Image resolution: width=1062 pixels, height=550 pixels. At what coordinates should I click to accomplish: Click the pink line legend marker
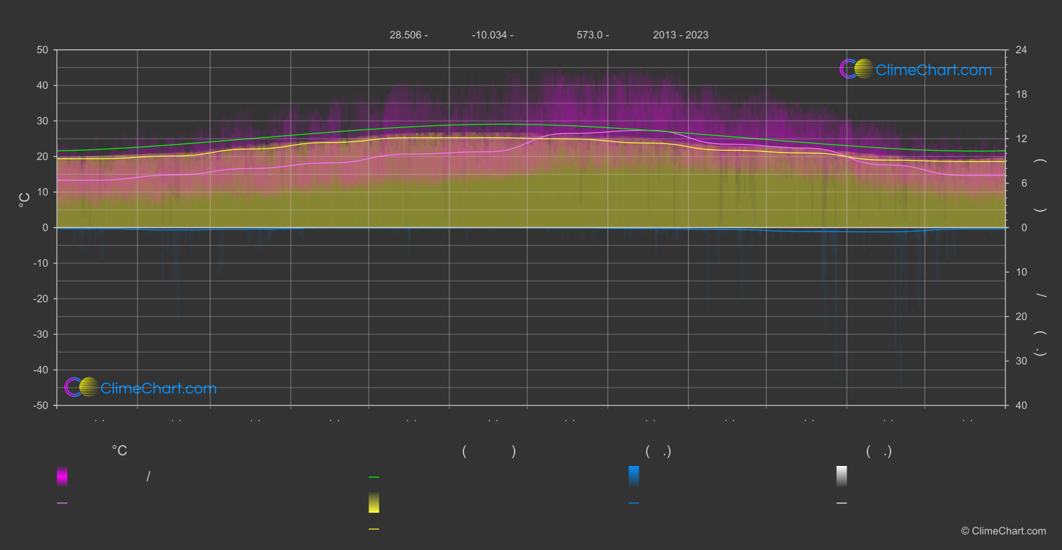click(62, 503)
